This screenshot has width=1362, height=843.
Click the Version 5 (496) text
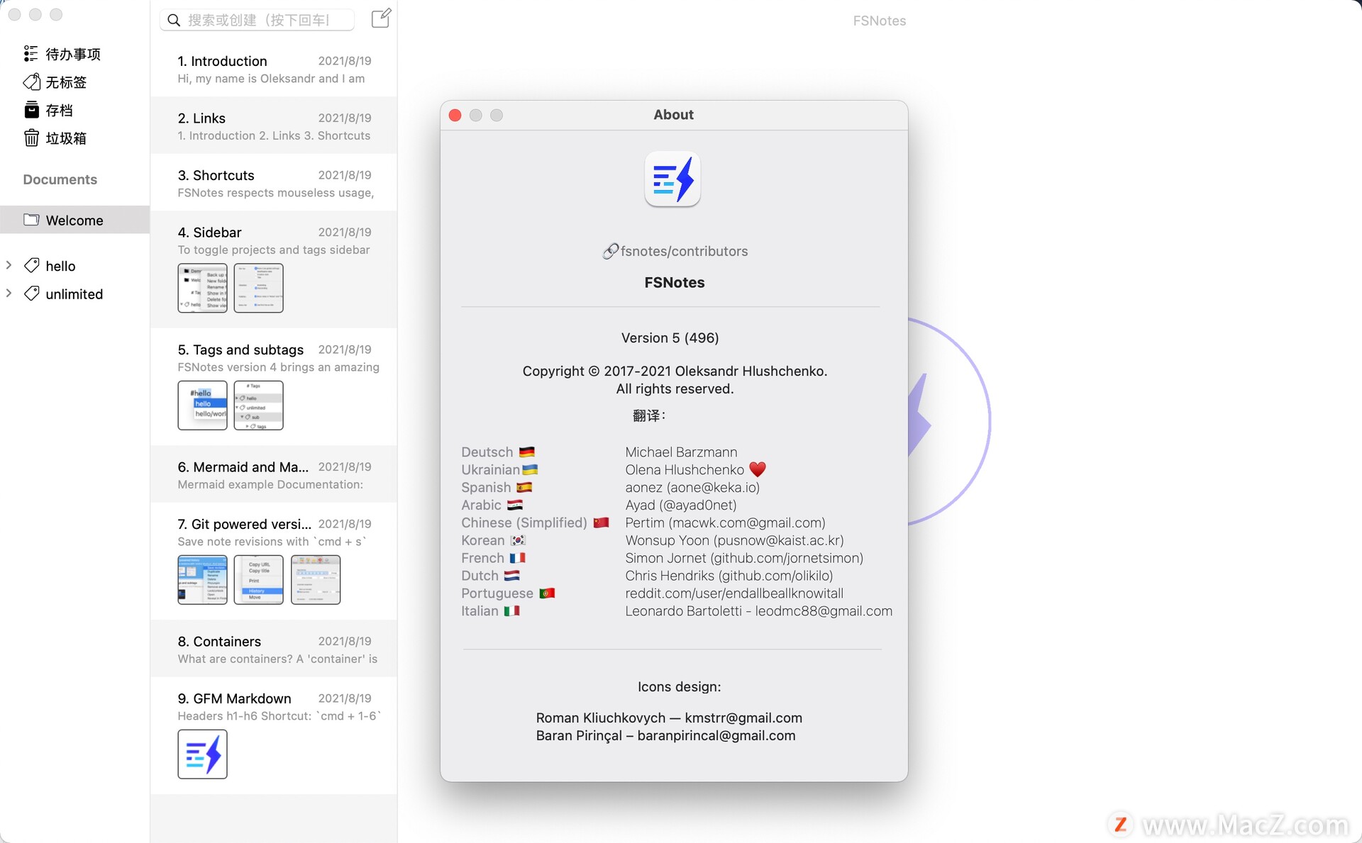(x=670, y=337)
